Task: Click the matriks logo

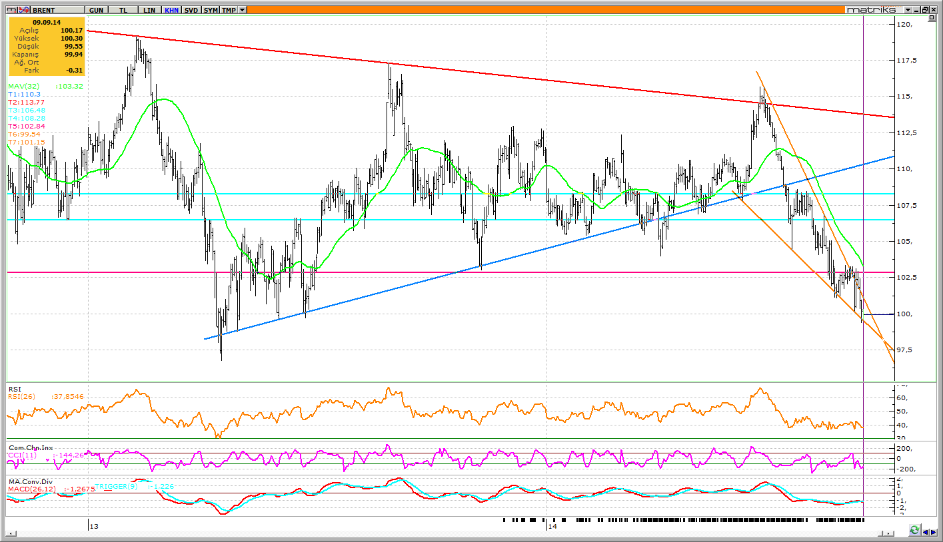Action: (871, 10)
